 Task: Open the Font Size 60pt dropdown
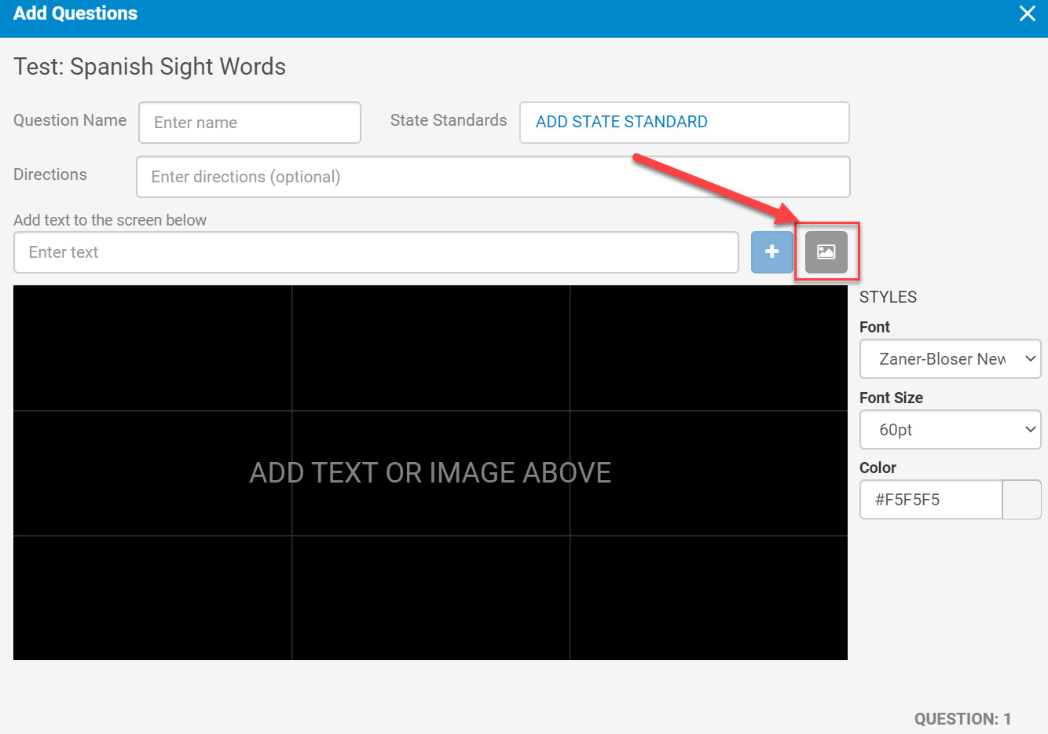pyautogui.click(x=950, y=430)
